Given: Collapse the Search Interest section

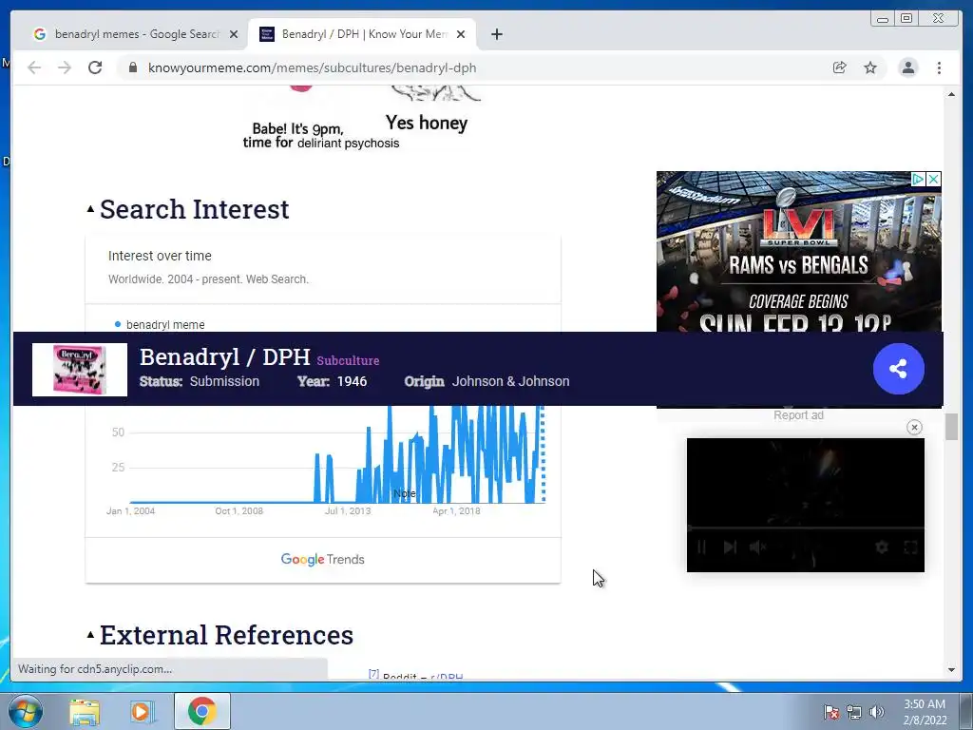Looking at the screenshot, I should (x=90, y=209).
